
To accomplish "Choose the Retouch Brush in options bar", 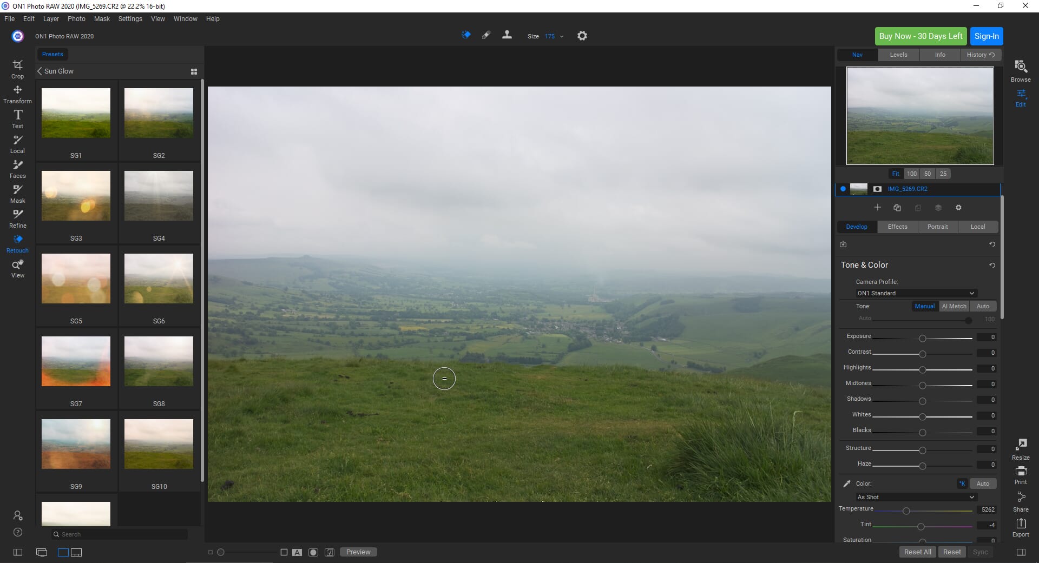I will pos(486,35).
